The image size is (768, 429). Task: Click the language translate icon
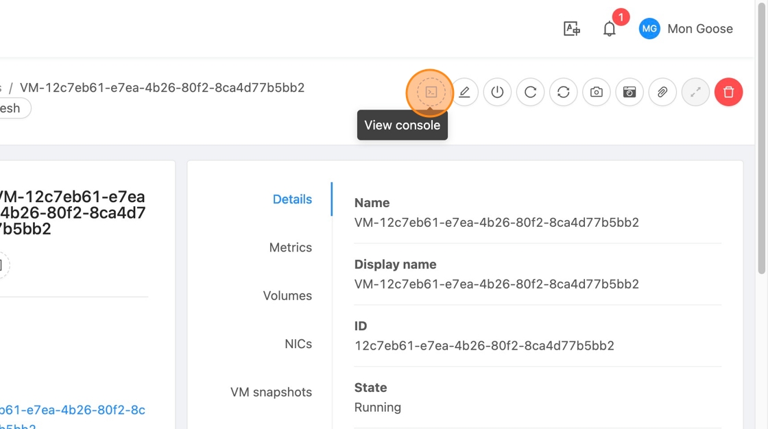[x=571, y=29]
